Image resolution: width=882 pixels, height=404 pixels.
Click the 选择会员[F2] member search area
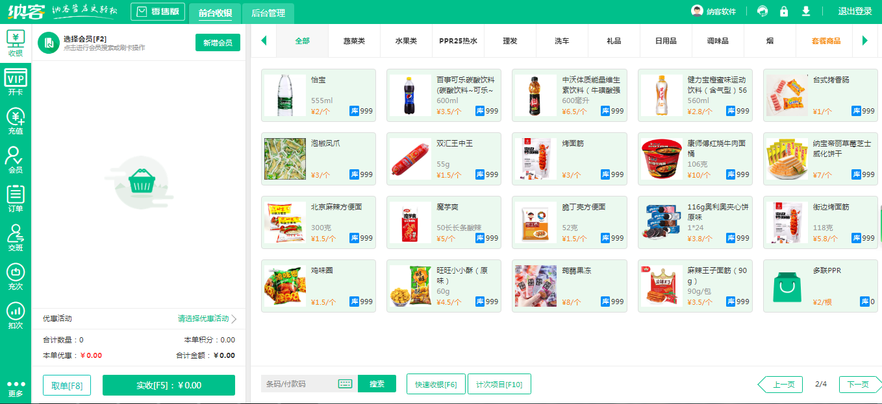coord(105,43)
